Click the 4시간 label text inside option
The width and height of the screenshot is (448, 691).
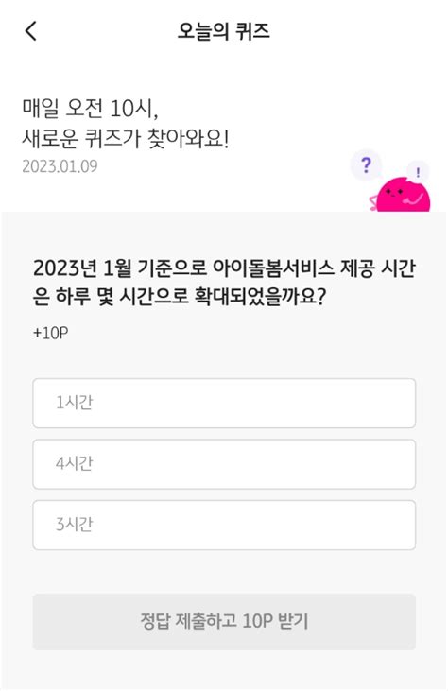(x=75, y=463)
